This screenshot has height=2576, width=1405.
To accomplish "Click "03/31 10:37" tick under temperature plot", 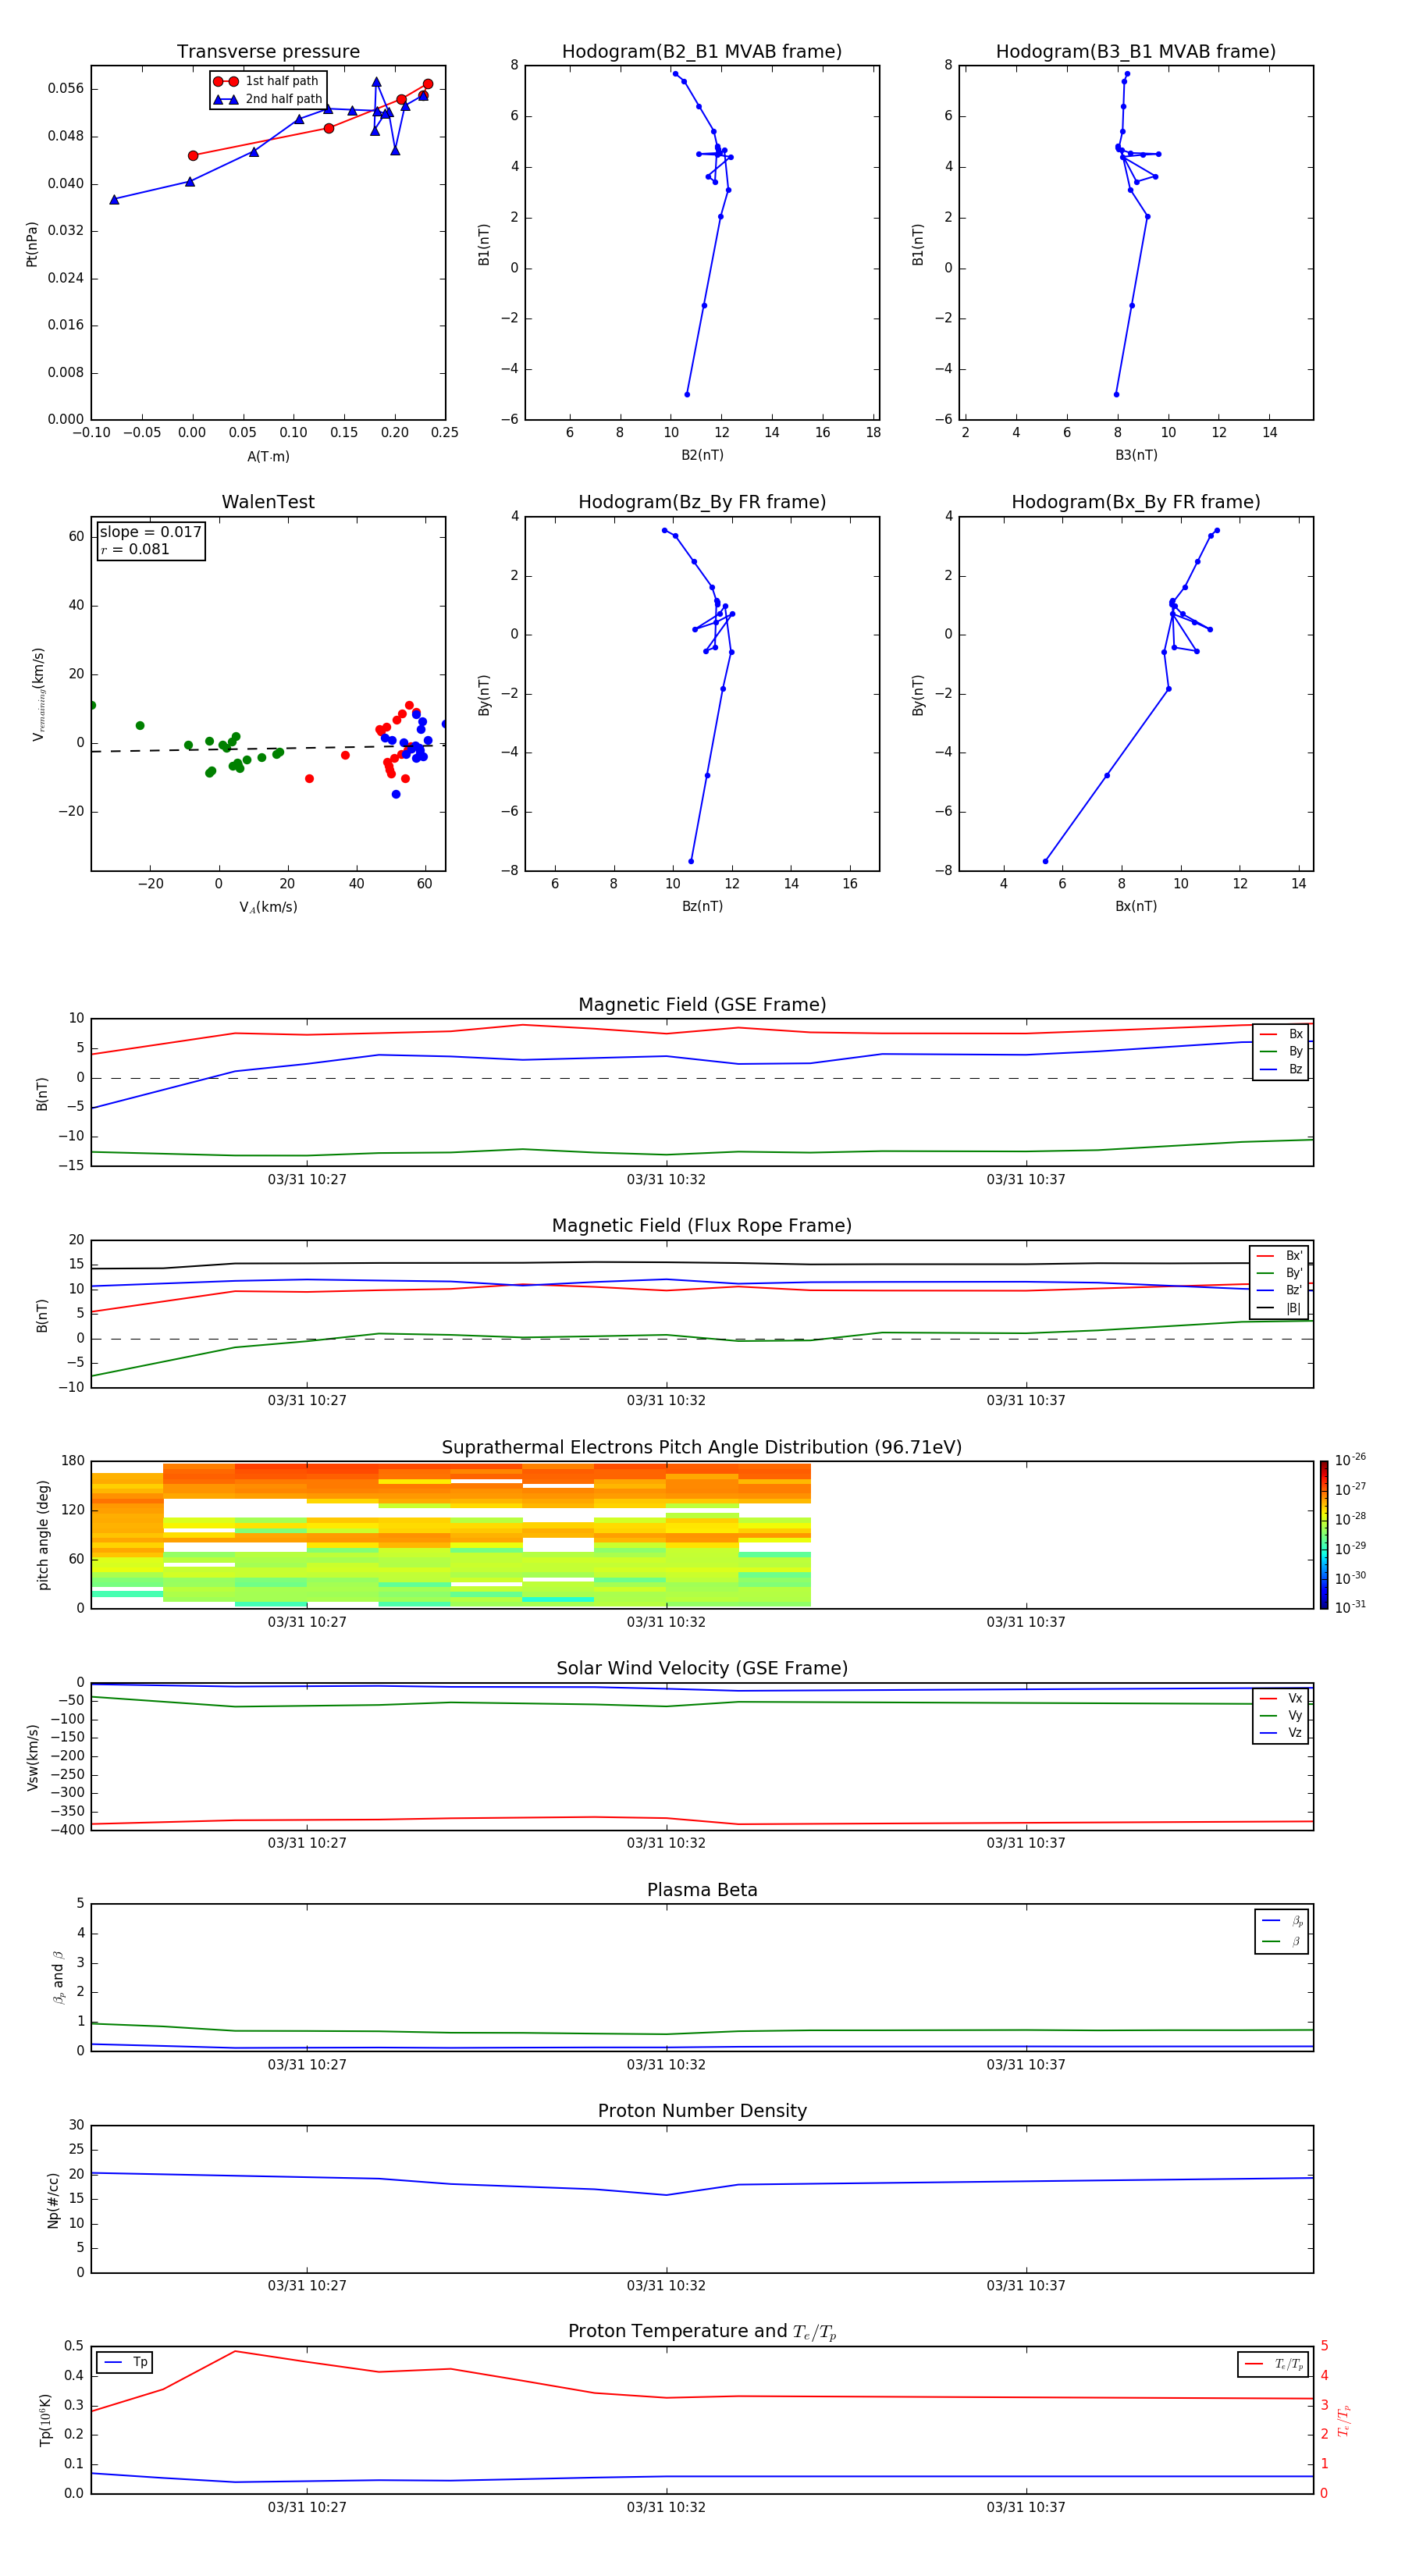I will (x=1026, y=2508).
